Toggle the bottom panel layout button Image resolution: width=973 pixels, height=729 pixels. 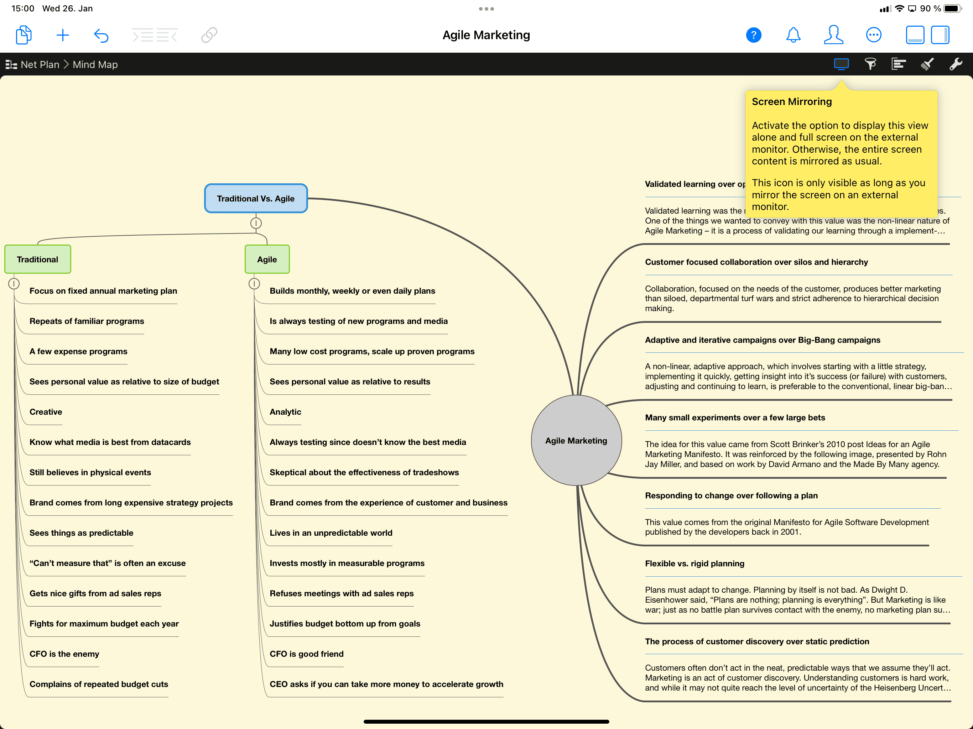click(x=915, y=35)
